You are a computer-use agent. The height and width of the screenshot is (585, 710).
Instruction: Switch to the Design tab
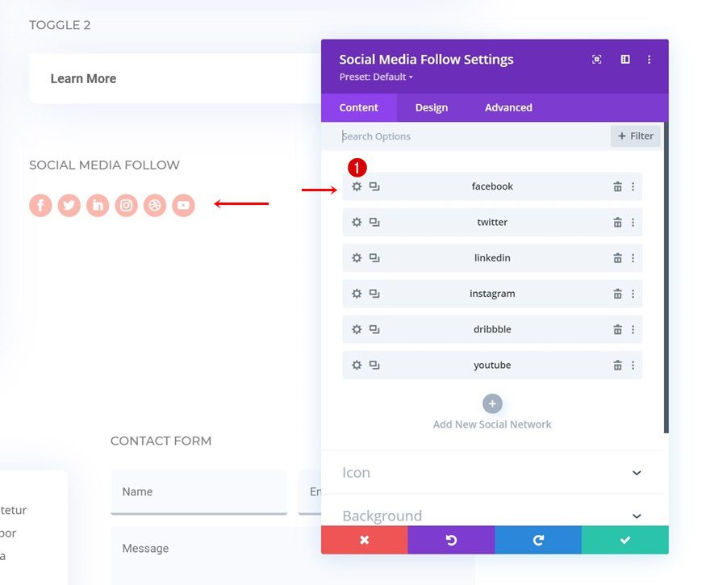point(432,108)
